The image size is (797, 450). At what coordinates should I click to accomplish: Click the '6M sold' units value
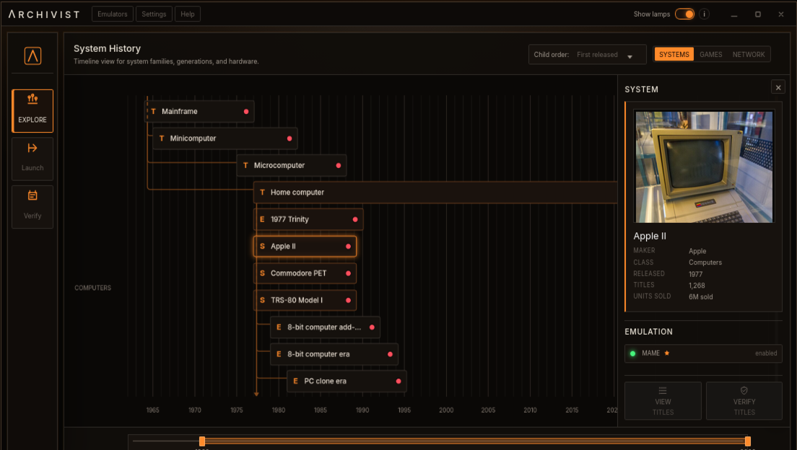(x=700, y=296)
